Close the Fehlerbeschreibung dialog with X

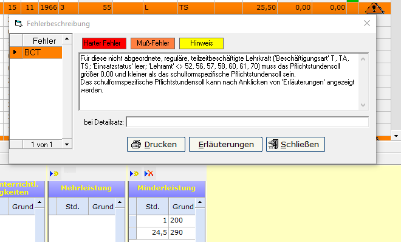(x=367, y=23)
